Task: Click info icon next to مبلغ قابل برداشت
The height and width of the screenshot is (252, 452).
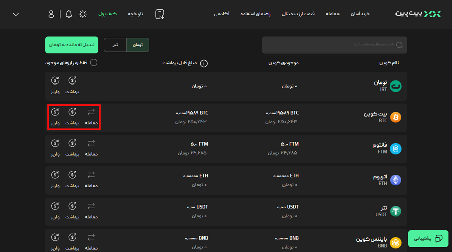Action: (204, 63)
